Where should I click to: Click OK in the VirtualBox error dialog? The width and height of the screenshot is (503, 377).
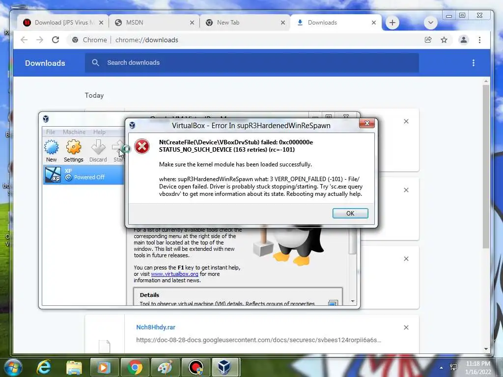pyautogui.click(x=350, y=213)
